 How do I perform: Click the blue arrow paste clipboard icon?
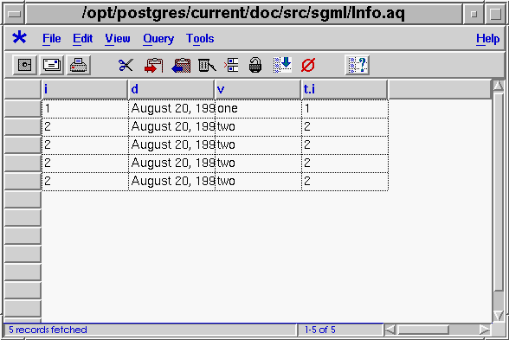coord(181,65)
